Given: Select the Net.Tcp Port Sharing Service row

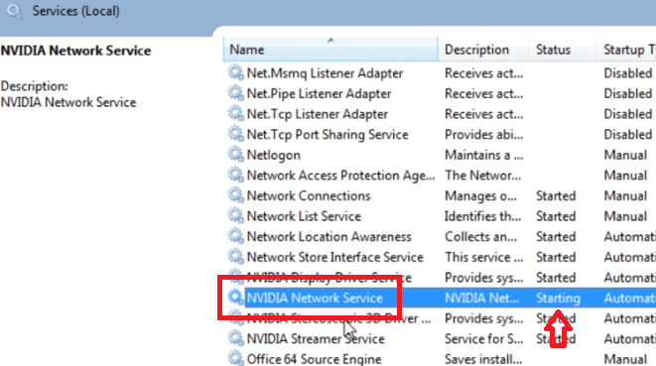Looking at the screenshot, I should pyautogui.click(x=328, y=135).
